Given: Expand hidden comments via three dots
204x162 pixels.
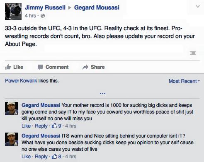Looking at the screenshot, I should coord(102,94).
